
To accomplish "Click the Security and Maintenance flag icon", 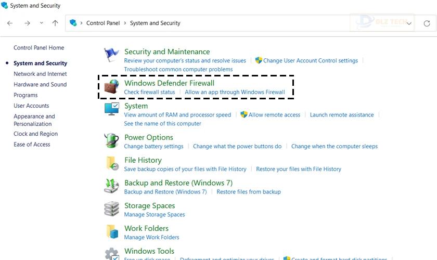I will click(x=111, y=55).
